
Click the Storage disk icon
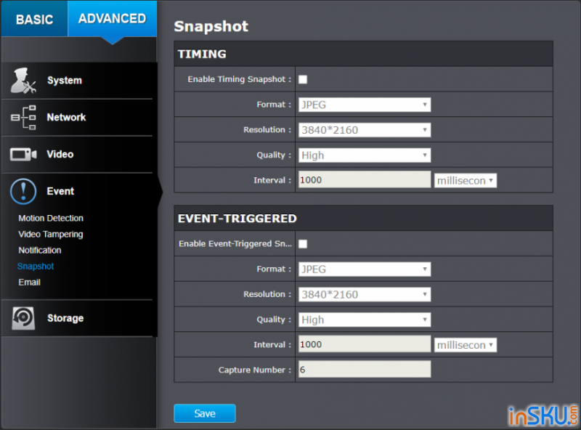click(23, 318)
